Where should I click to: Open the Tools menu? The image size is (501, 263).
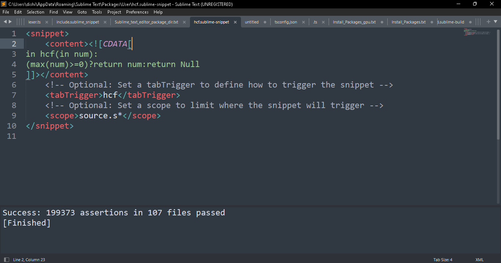point(97,12)
